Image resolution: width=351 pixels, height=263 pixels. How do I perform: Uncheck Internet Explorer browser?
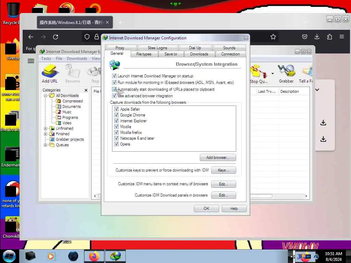click(117, 121)
